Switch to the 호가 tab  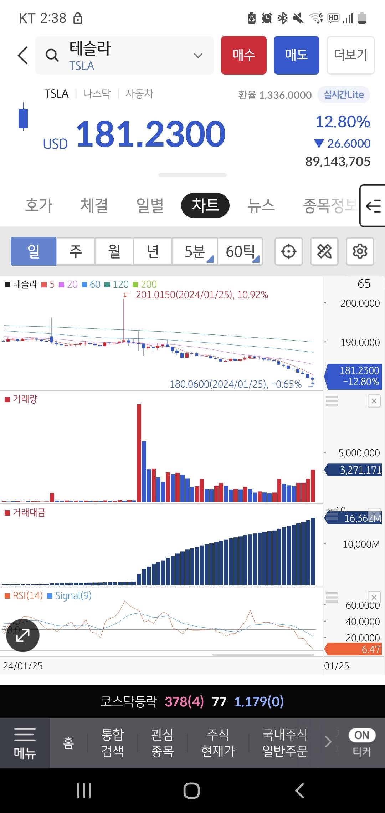click(x=39, y=206)
